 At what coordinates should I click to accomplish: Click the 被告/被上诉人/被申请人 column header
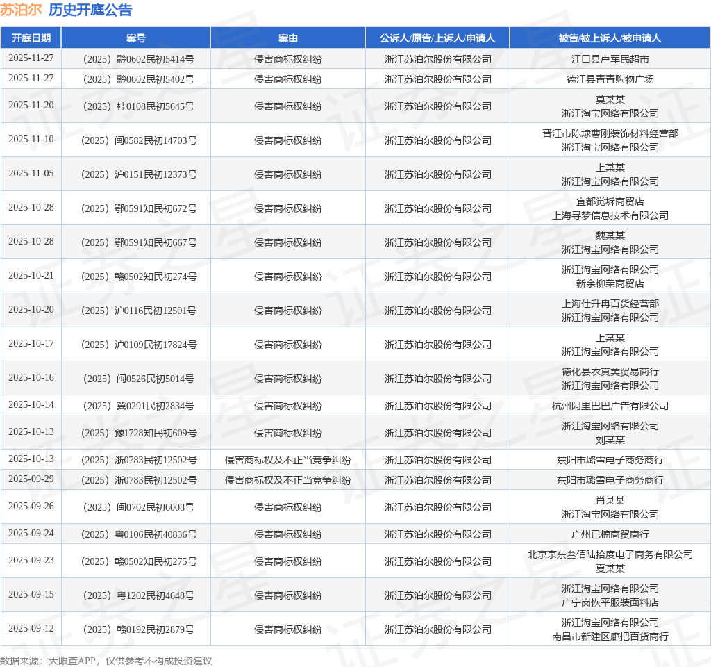[610, 38]
